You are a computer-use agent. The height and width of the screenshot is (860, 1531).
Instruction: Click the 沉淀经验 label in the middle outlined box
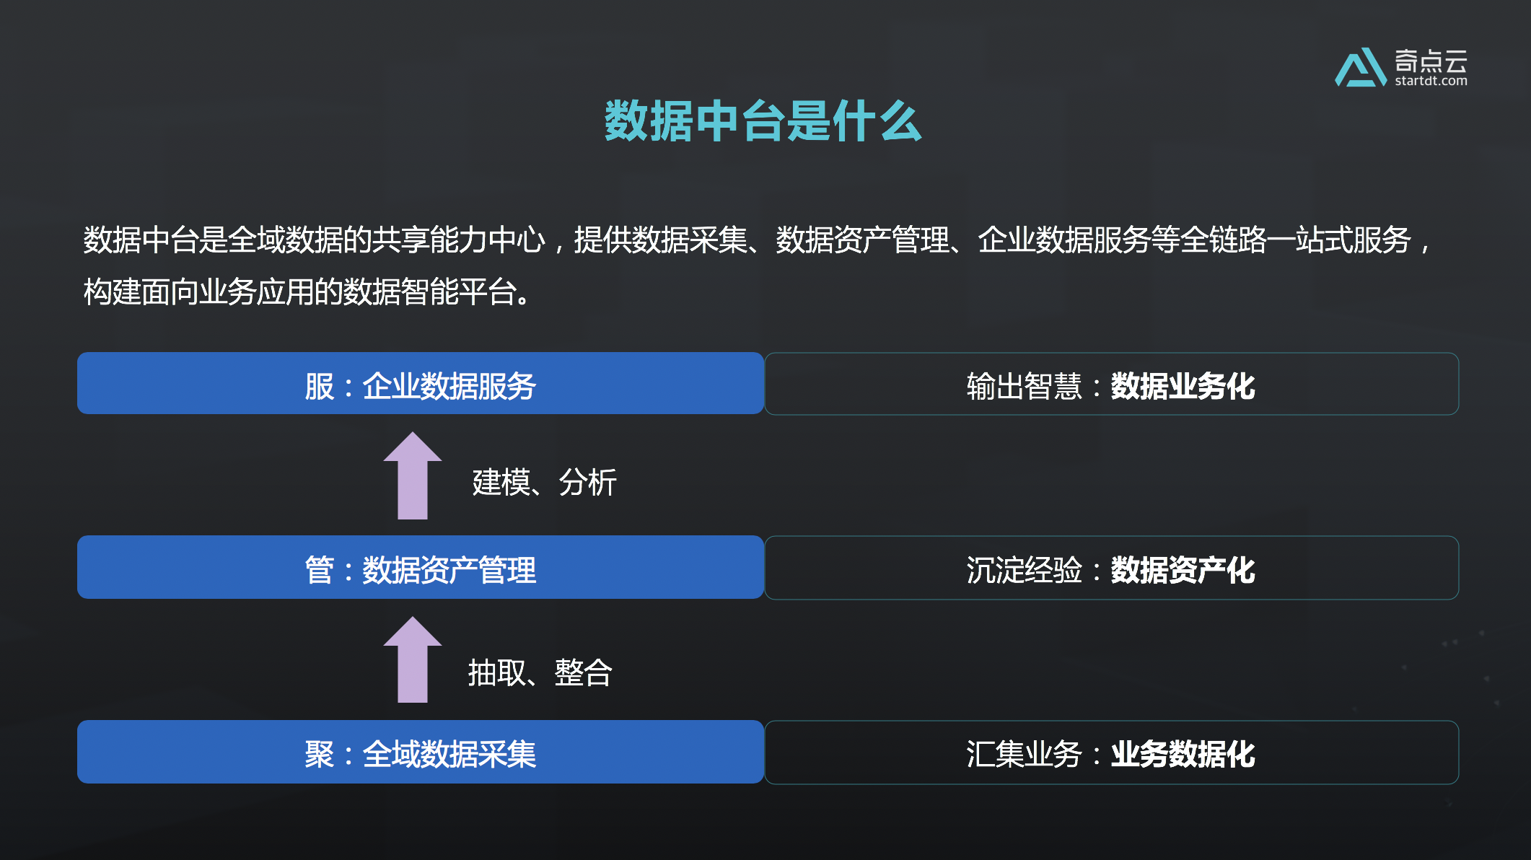(x=1024, y=571)
